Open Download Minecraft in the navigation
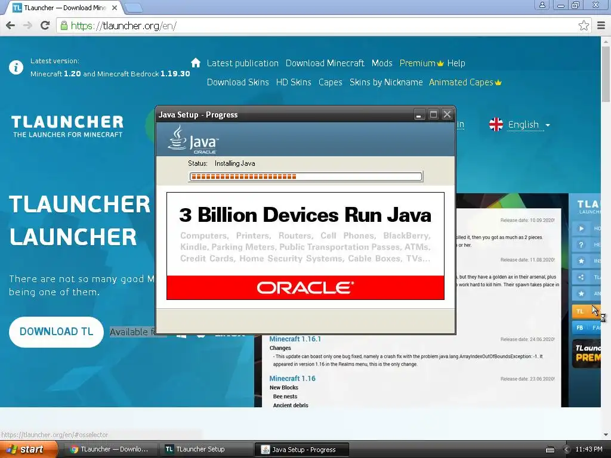611x458 pixels. point(325,63)
